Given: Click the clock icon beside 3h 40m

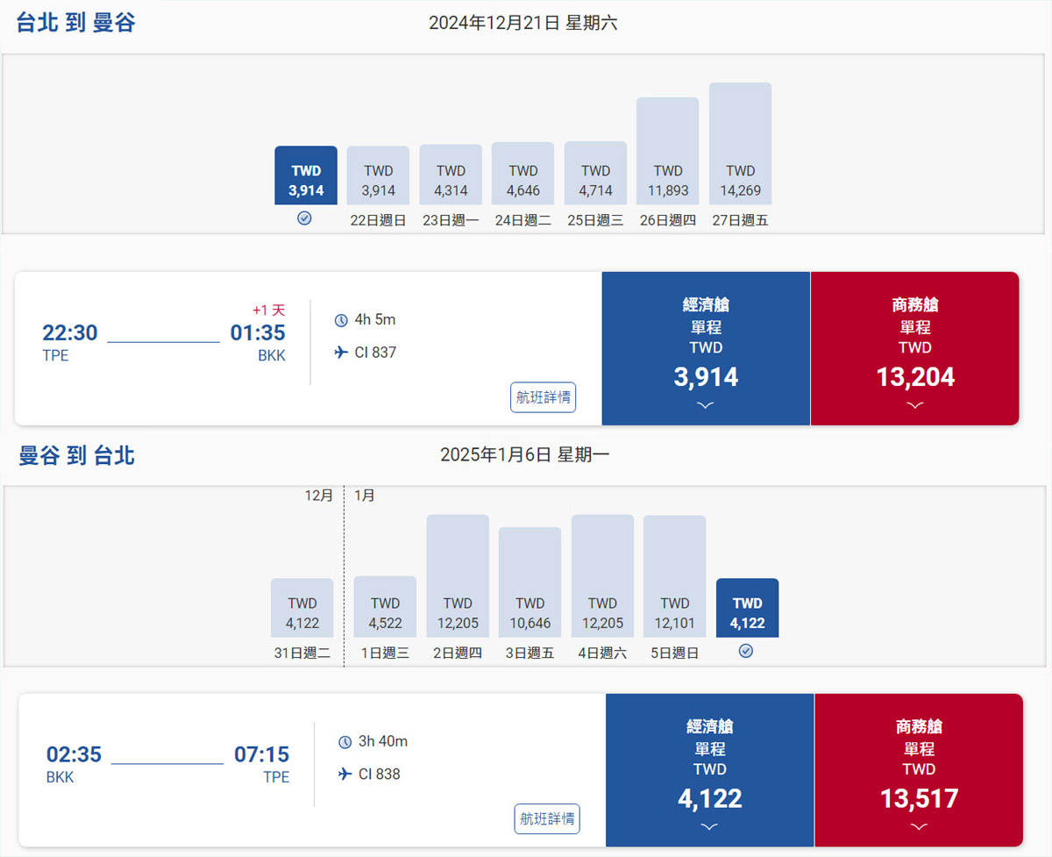Looking at the screenshot, I should click(345, 742).
